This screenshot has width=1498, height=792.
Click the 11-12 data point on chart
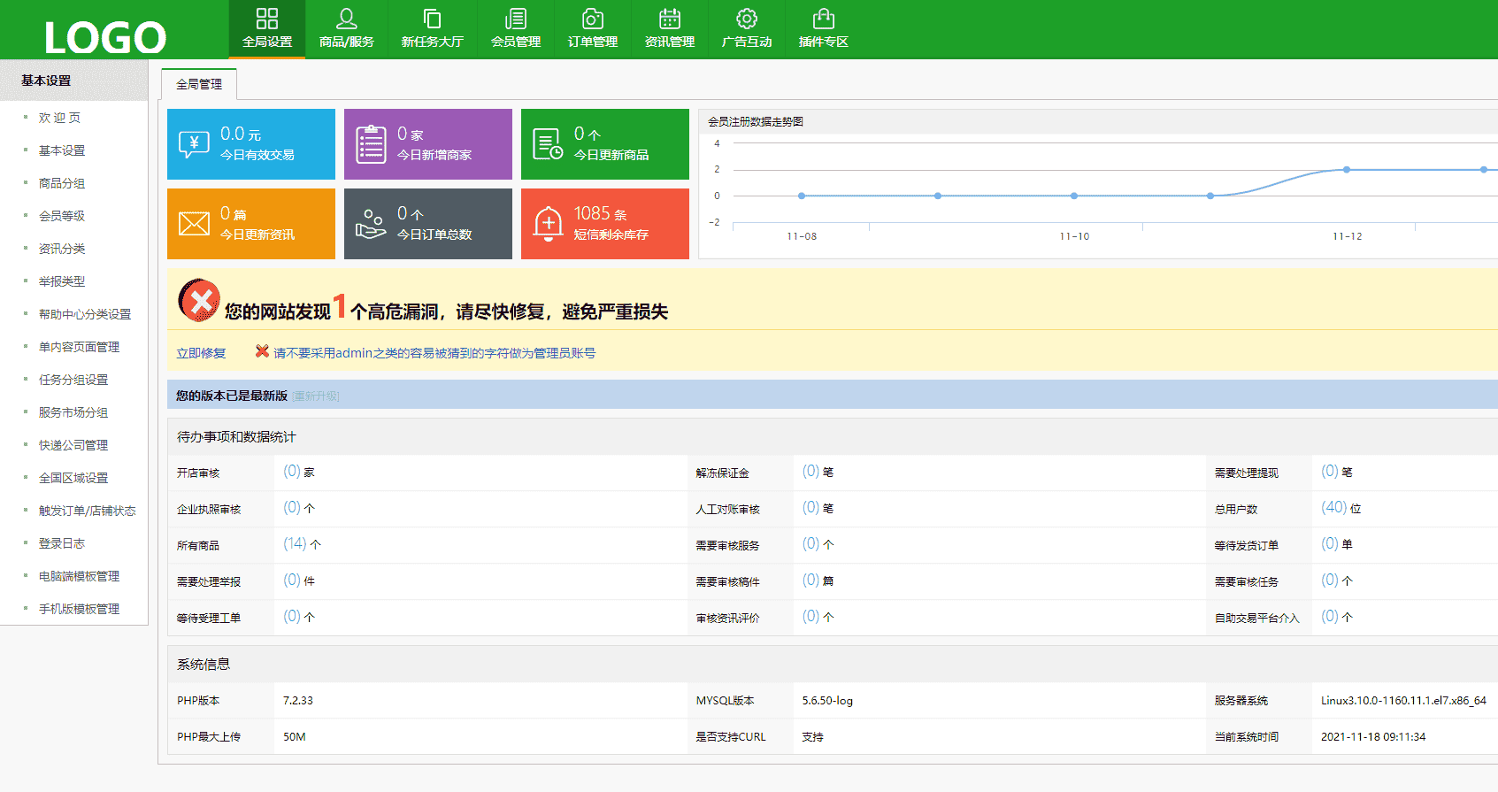tap(1347, 169)
